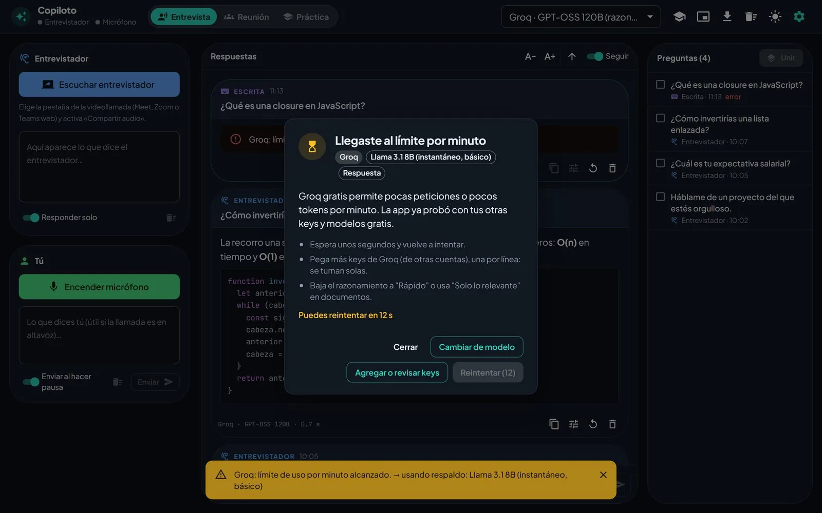
Task: Click Cambiar de modelo button
Action: point(477,347)
